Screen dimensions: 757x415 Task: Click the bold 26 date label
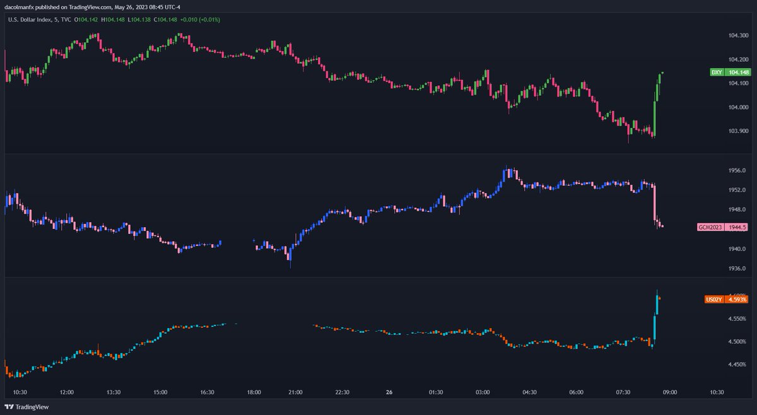pyautogui.click(x=389, y=392)
